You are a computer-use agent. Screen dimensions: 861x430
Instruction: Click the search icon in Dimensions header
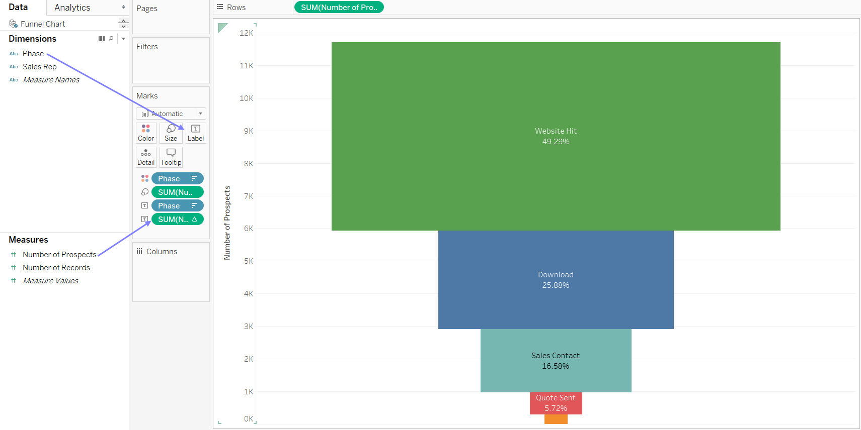pos(111,39)
